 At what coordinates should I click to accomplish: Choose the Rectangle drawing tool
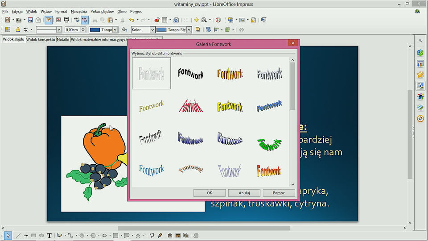pyautogui.click(x=33, y=236)
